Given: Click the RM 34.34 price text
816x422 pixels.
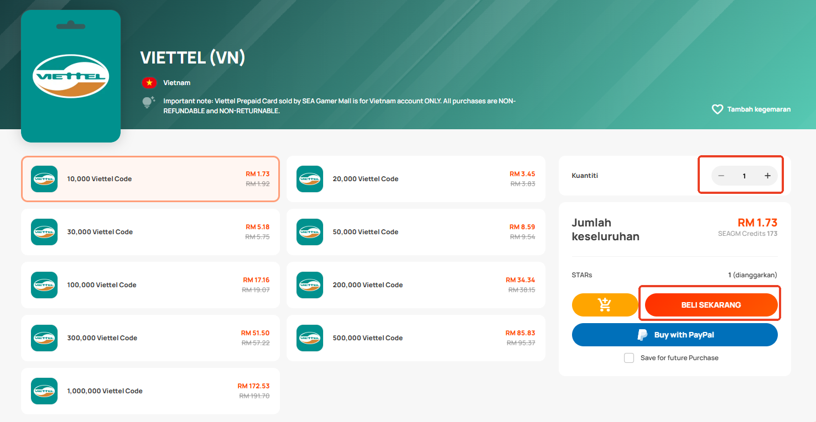Looking at the screenshot, I should [521, 280].
